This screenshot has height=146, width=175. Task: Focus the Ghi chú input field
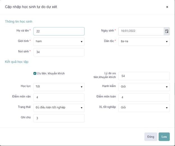[x=59, y=118]
